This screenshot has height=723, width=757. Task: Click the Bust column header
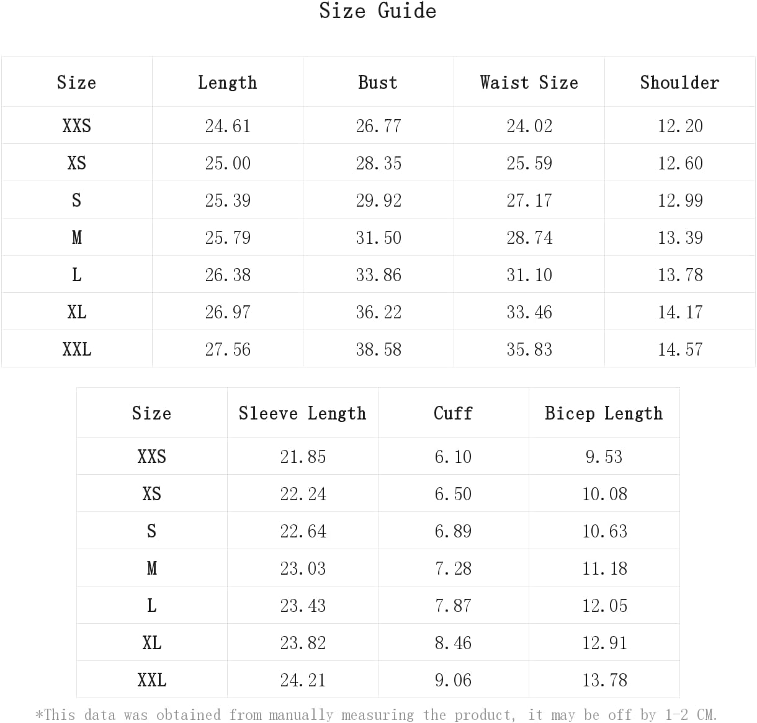click(x=378, y=83)
